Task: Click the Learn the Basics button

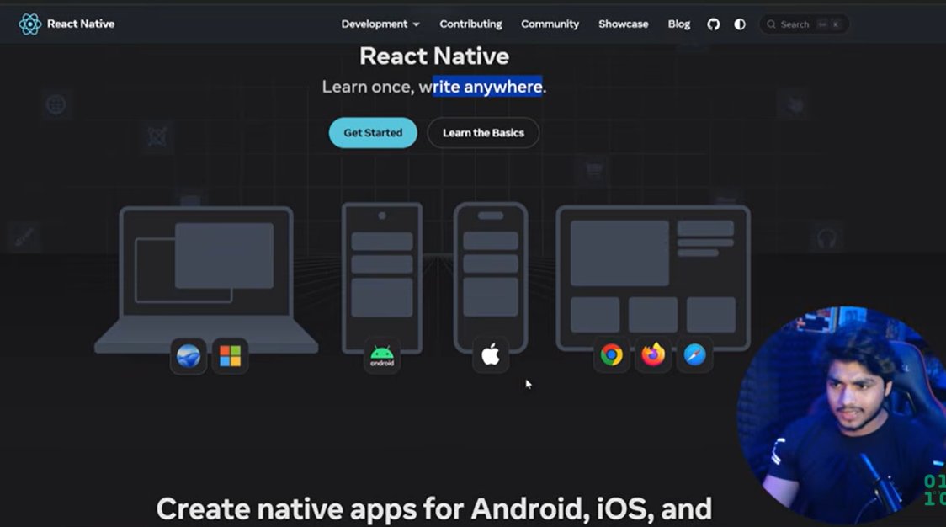Action: 483,133
